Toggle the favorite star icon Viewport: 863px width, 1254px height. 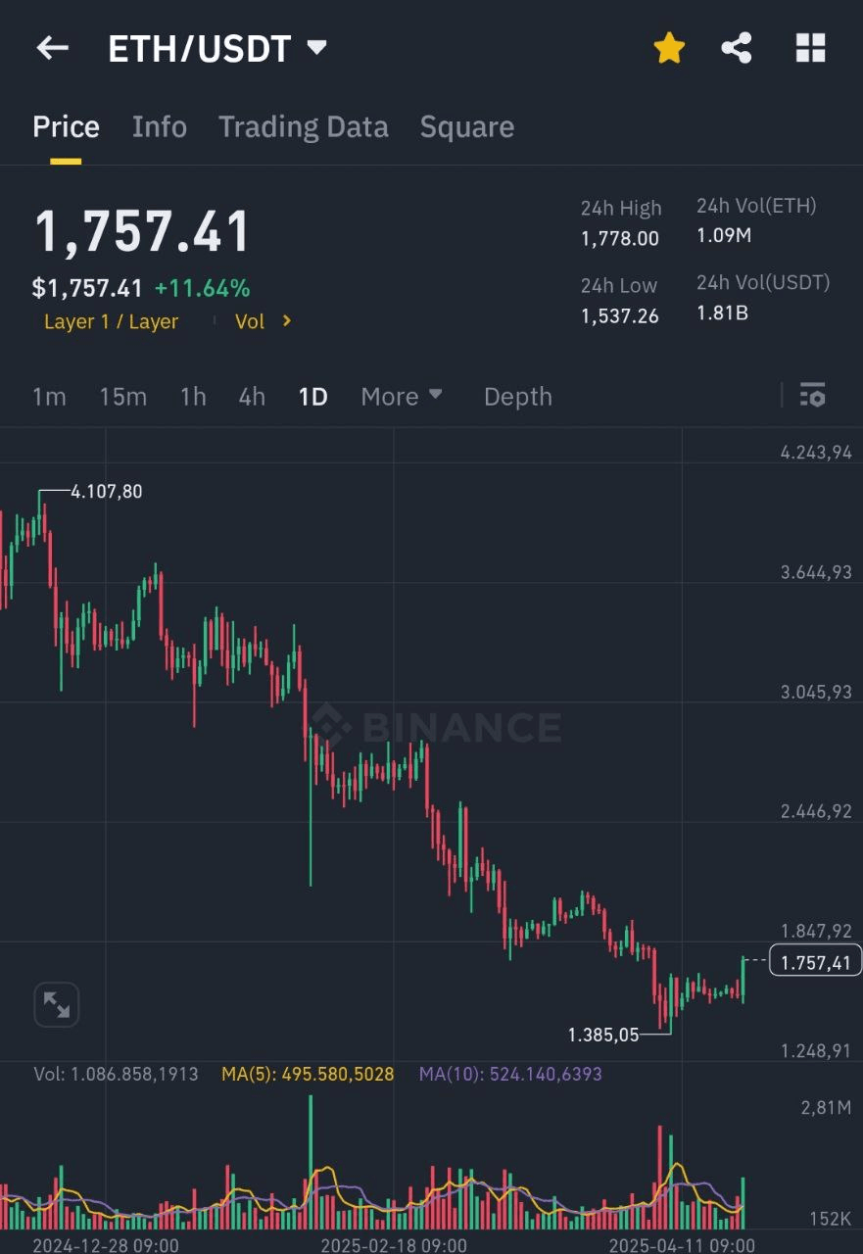669,48
